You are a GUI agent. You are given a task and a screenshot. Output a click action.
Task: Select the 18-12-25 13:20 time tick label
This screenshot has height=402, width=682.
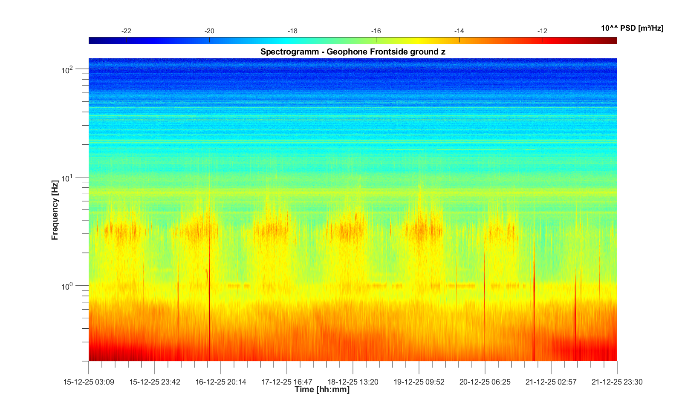(x=353, y=382)
